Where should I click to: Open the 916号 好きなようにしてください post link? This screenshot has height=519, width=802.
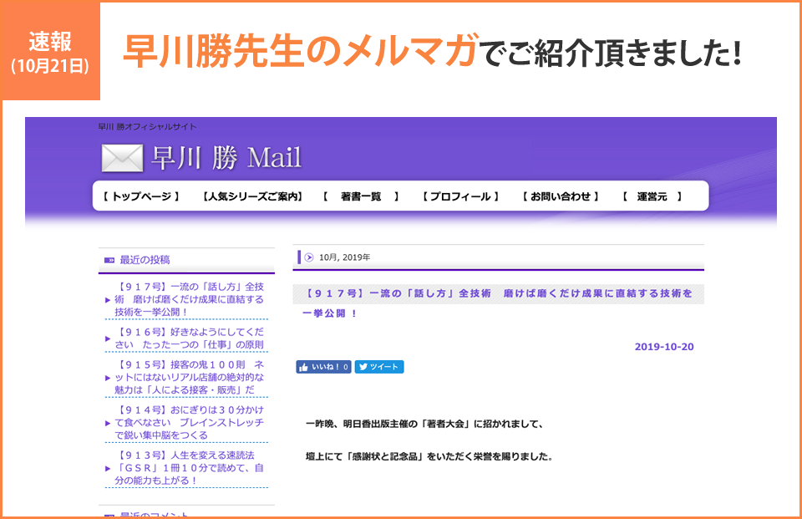pyautogui.click(x=190, y=338)
